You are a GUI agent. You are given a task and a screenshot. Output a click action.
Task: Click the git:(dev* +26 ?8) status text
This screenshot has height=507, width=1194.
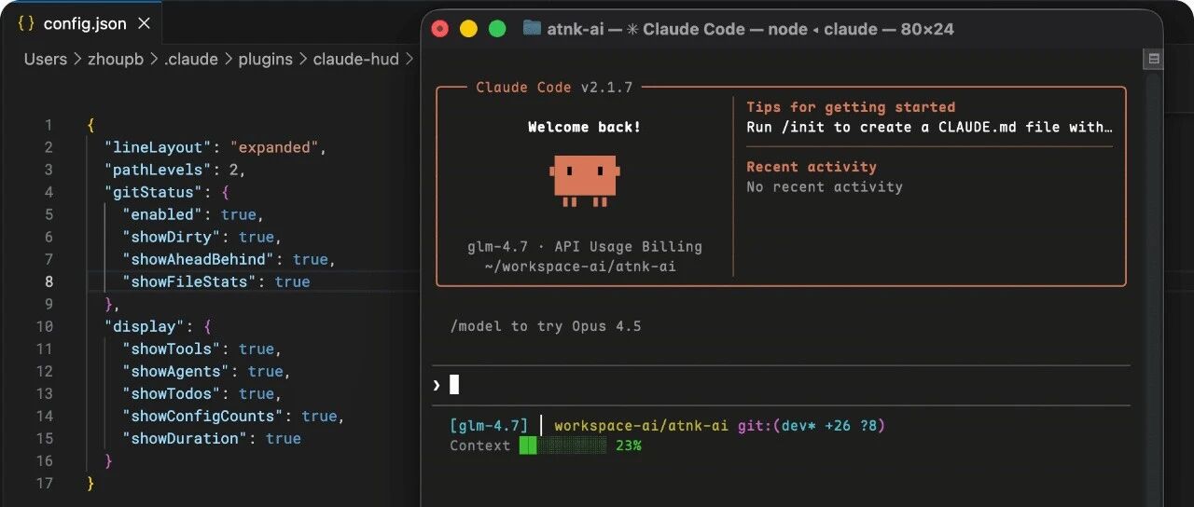click(x=812, y=426)
